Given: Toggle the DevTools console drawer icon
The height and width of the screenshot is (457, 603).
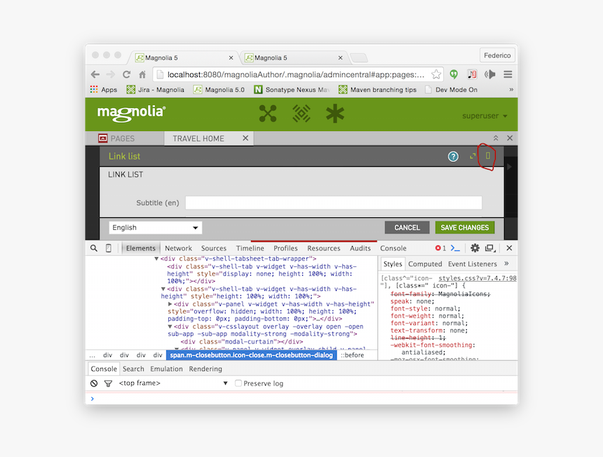Looking at the screenshot, I should coord(455,248).
